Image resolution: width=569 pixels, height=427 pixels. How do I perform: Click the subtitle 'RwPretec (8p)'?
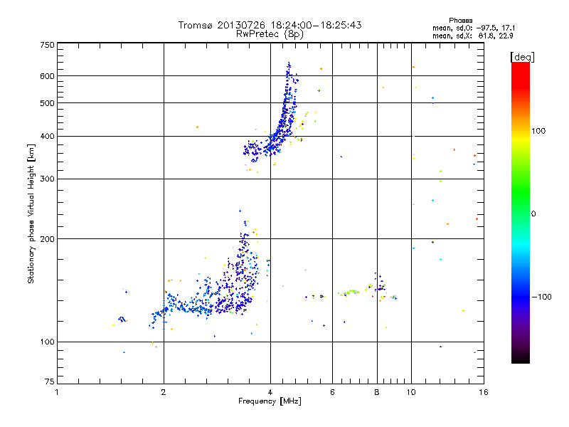click(x=270, y=34)
